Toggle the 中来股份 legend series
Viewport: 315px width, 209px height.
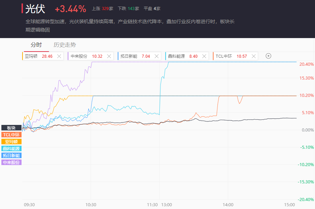pyautogui.click(x=11, y=162)
